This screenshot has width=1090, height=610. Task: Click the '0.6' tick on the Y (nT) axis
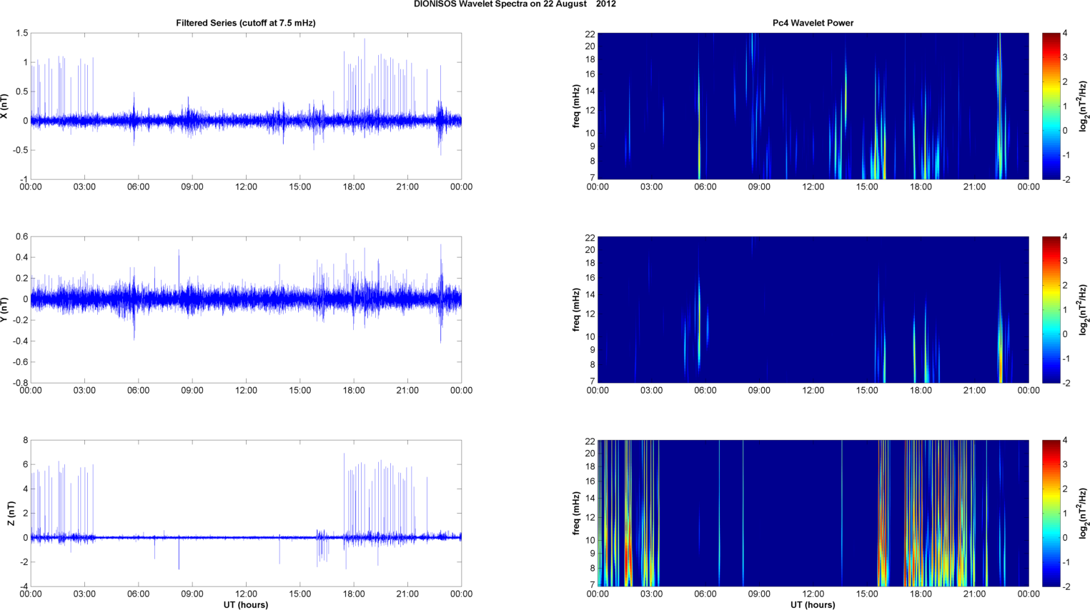(x=21, y=237)
